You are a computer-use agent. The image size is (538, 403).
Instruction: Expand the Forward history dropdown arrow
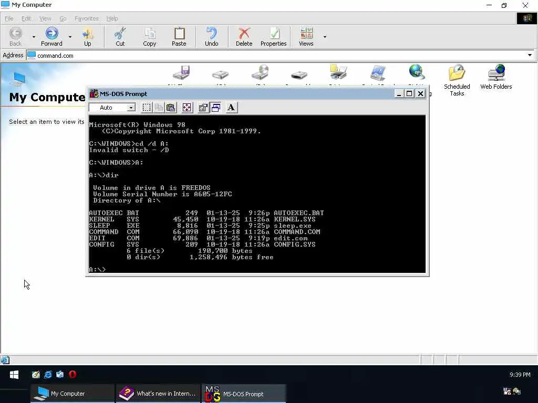click(x=70, y=36)
